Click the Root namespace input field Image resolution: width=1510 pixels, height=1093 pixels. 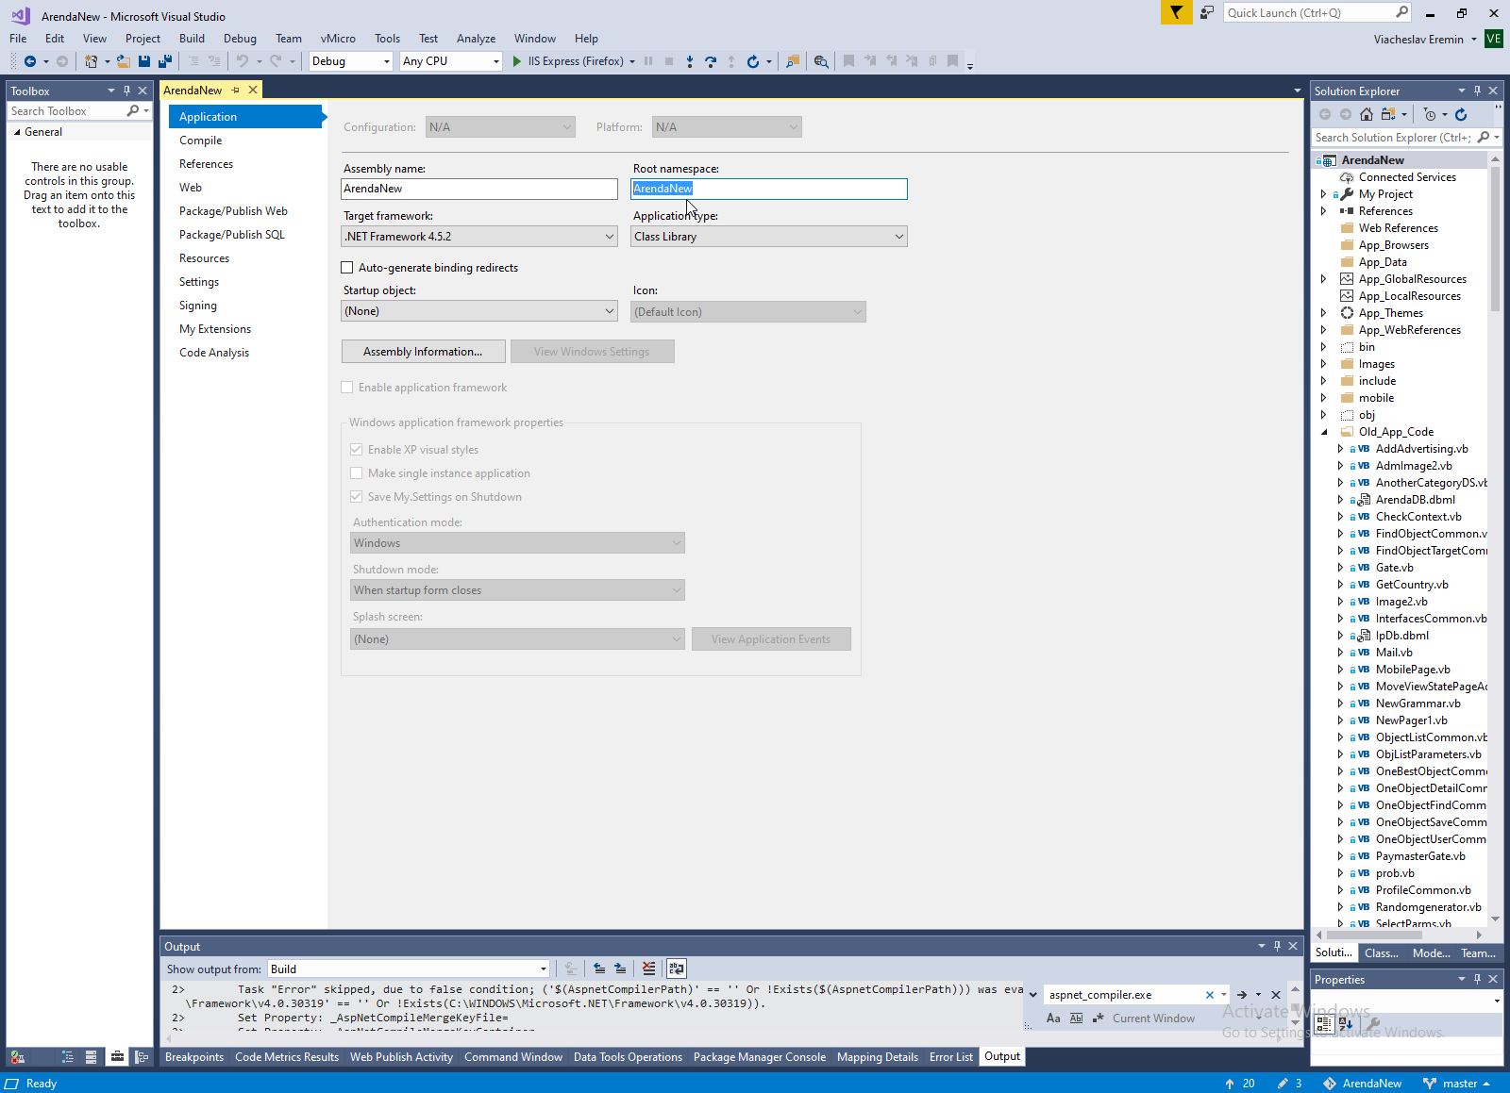pos(769,189)
